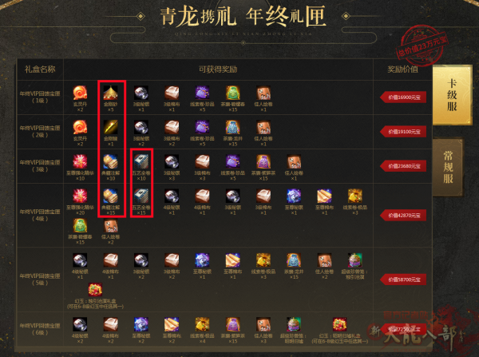Select 超级珍兽笼 烛引沧溟 cage icon
The width and height of the screenshot is (479, 357).
pos(355,260)
